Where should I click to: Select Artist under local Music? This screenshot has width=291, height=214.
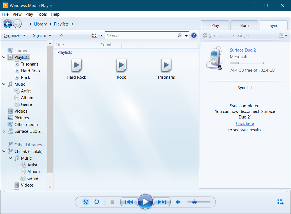pyautogui.click(x=23, y=91)
